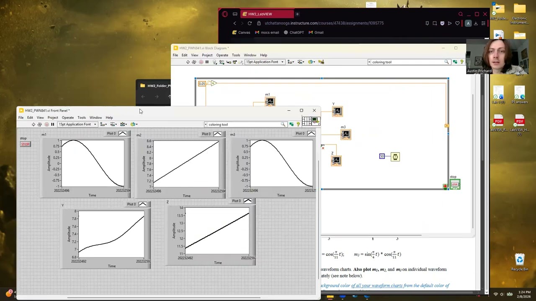
Task: Click Run arrow in Front Panel toolbar
Action: coord(33,124)
